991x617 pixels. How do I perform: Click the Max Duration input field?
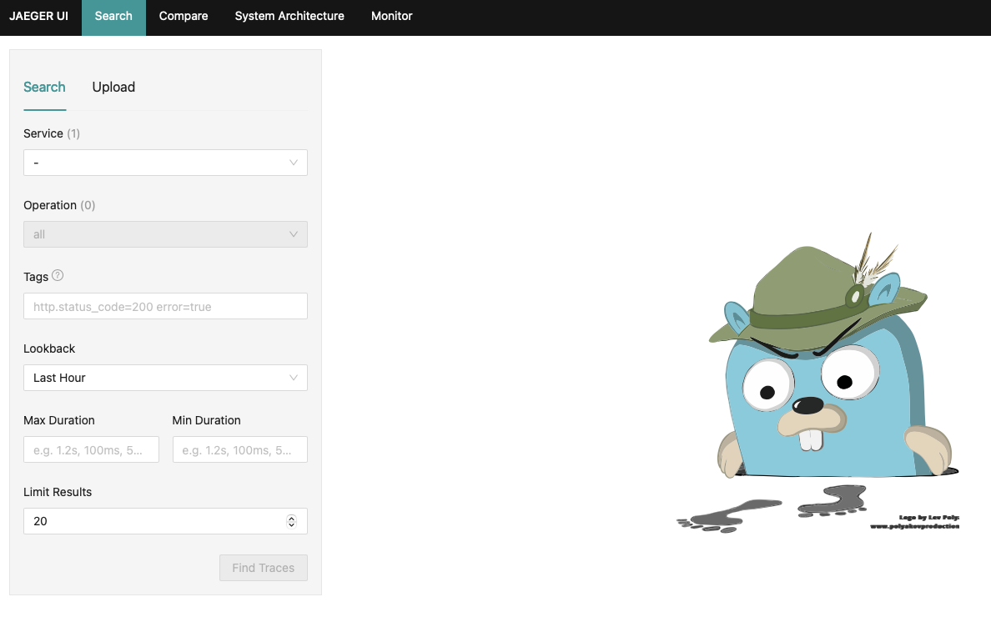coord(91,449)
